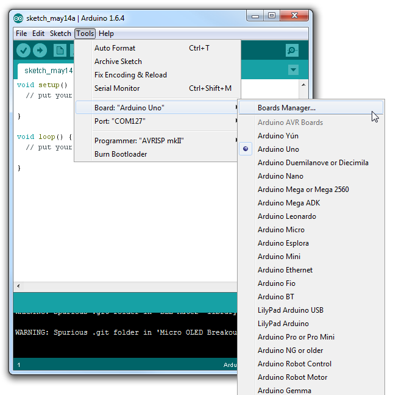Click the editor scrollbar up arrow
The image size is (393, 395).
point(303,85)
